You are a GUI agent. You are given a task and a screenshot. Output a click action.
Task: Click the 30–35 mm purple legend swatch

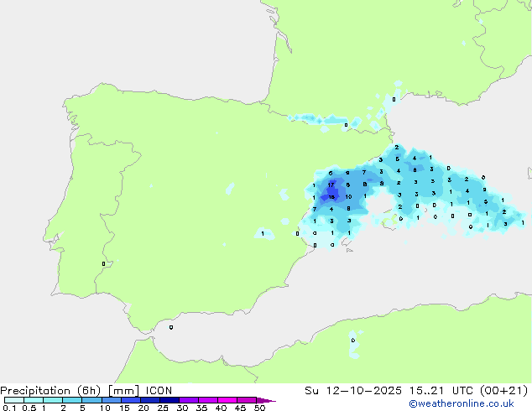(x=189, y=400)
